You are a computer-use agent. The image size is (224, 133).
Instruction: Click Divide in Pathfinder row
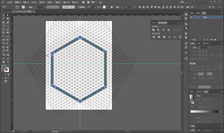click(x=154, y=37)
